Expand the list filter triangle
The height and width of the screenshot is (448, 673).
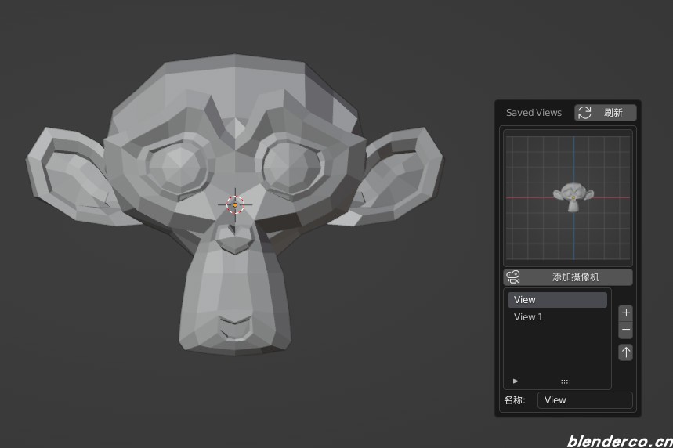(x=516, y=381)
